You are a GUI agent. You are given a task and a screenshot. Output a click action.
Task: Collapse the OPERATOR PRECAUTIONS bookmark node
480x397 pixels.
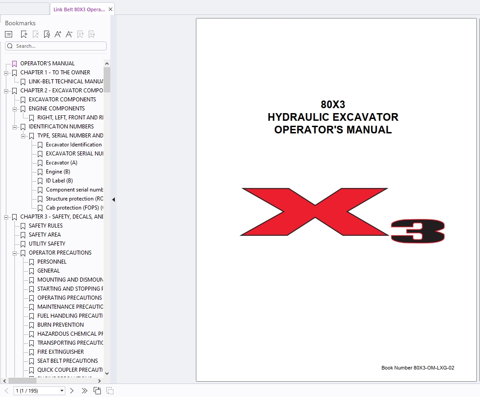(x=14, y=253)
